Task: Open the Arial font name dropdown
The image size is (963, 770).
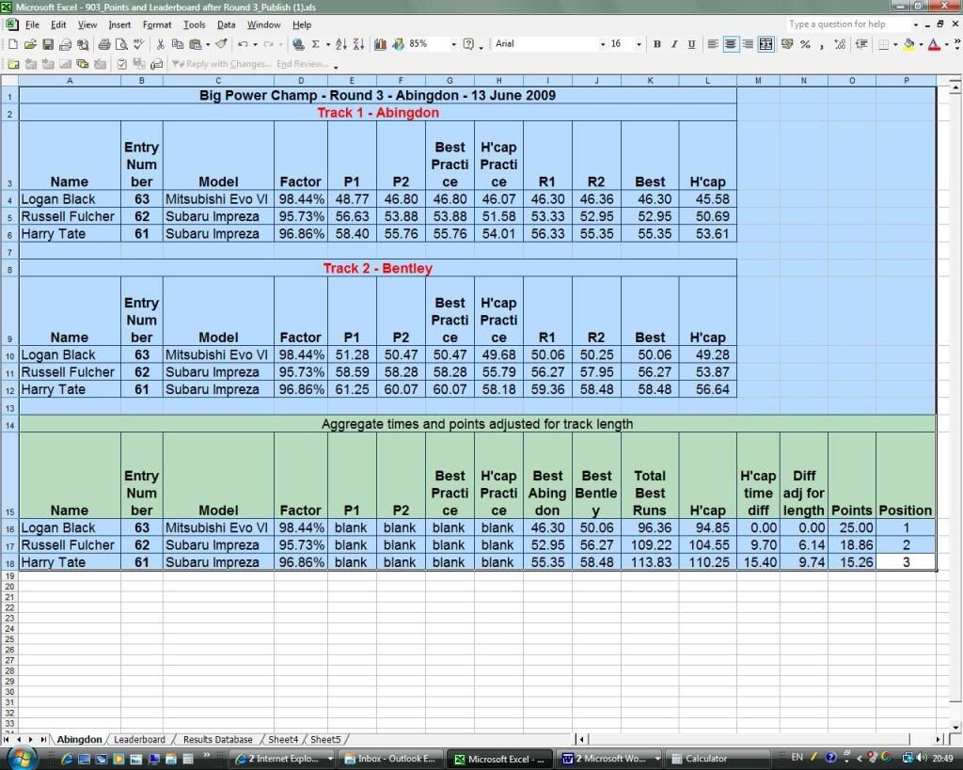Action: tap(603, 44)
